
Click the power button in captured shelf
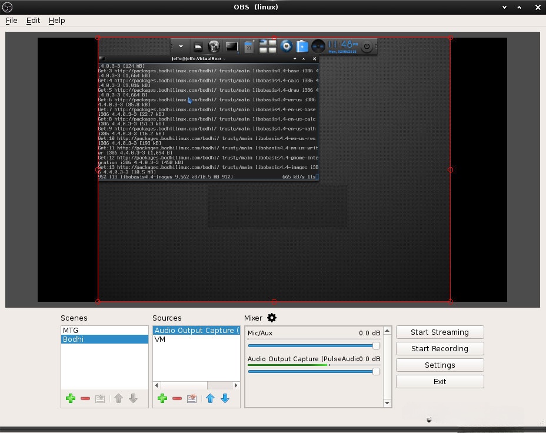367,46
